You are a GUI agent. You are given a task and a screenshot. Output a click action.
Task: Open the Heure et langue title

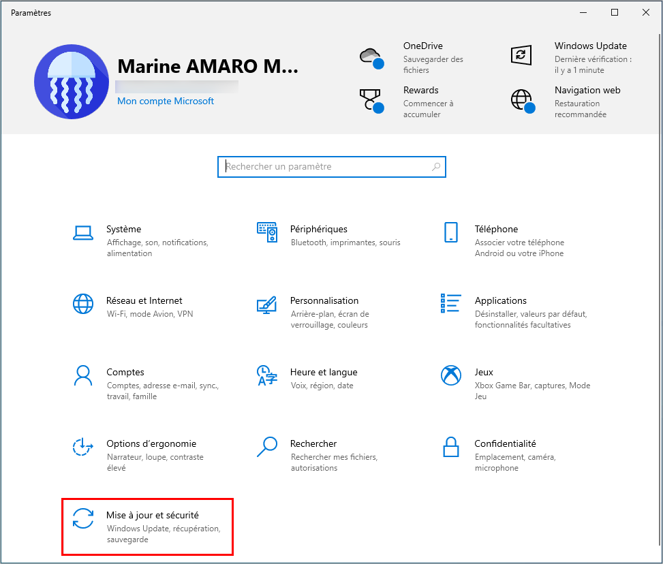point(324,372)
